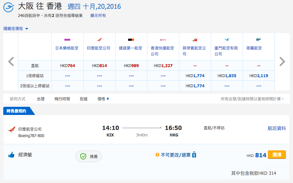Click the 印度航空公司 logo in price table
This screenshot has height=183, width=293.
click(99, 39)
